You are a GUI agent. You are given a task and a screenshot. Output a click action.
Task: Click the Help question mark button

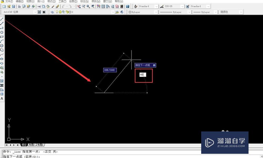[127, 6]
